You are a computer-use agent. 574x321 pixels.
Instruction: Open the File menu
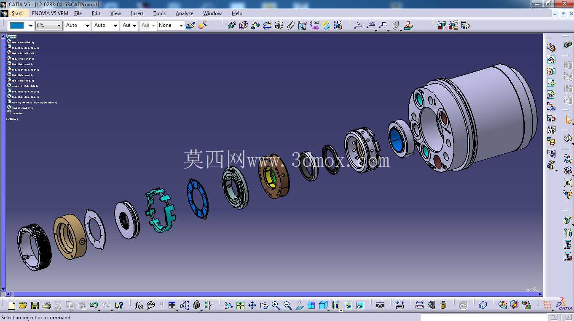pos(78,13)
